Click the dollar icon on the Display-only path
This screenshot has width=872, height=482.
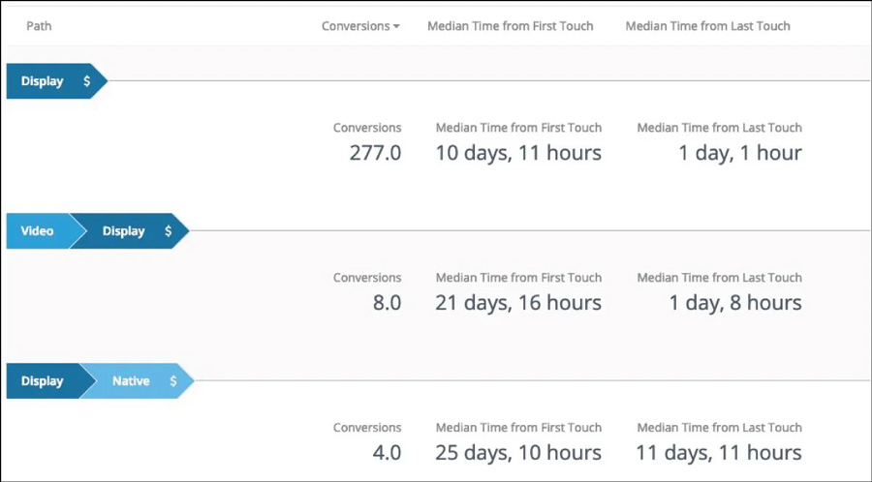click(87, 81)
